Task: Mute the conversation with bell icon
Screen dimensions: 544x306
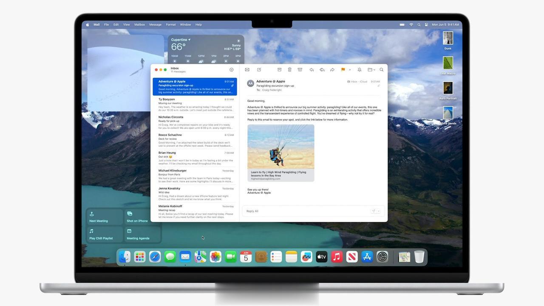Action: (359, 70)
